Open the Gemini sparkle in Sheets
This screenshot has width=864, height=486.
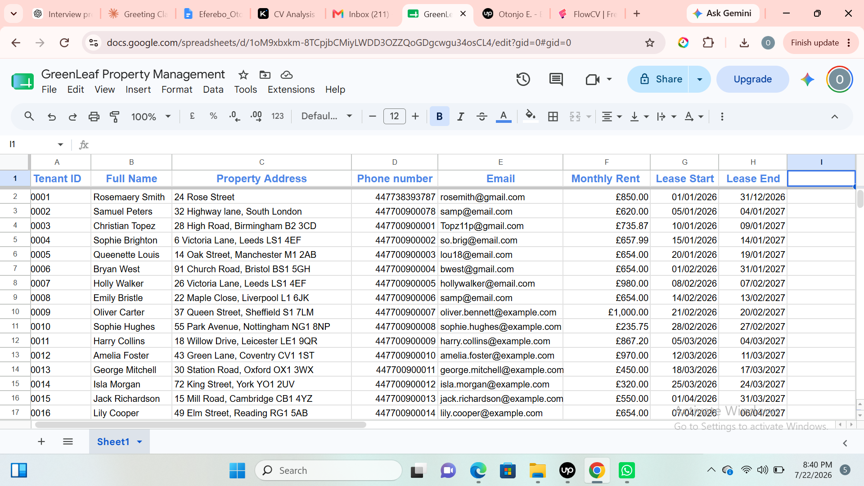point(807,79)
